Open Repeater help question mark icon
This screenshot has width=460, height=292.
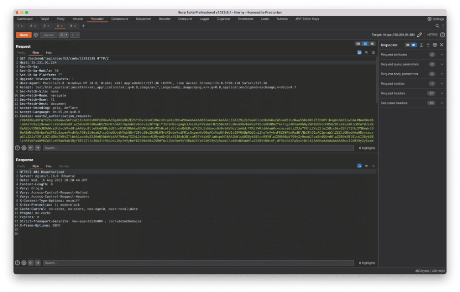443,35
